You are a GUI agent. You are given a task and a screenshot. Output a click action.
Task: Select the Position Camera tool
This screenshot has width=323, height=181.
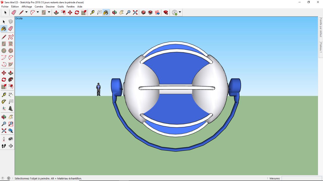(x=4, y=139)
